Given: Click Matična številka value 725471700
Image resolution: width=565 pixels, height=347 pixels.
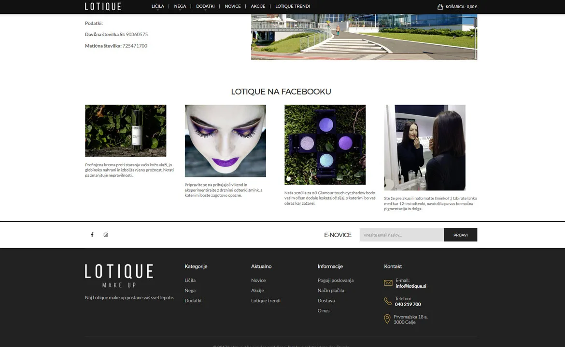Looking at the screenshot, I should click(x=135, y=46).
